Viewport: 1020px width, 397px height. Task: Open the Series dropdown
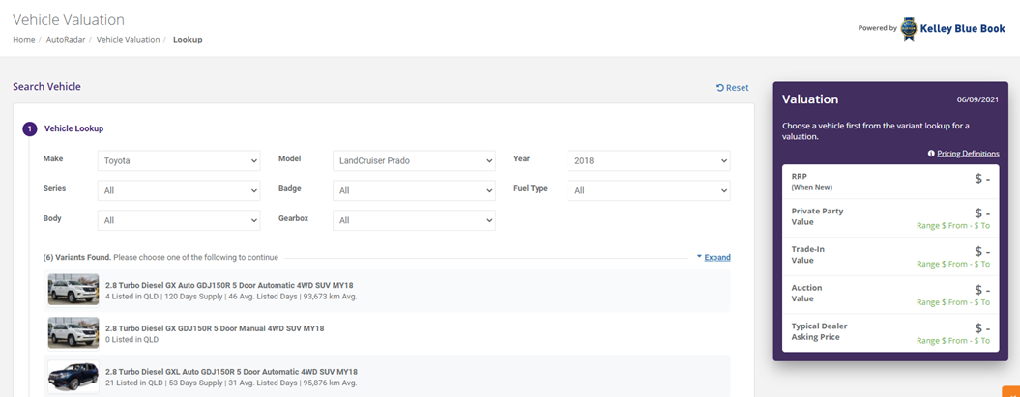coord(179,190)
